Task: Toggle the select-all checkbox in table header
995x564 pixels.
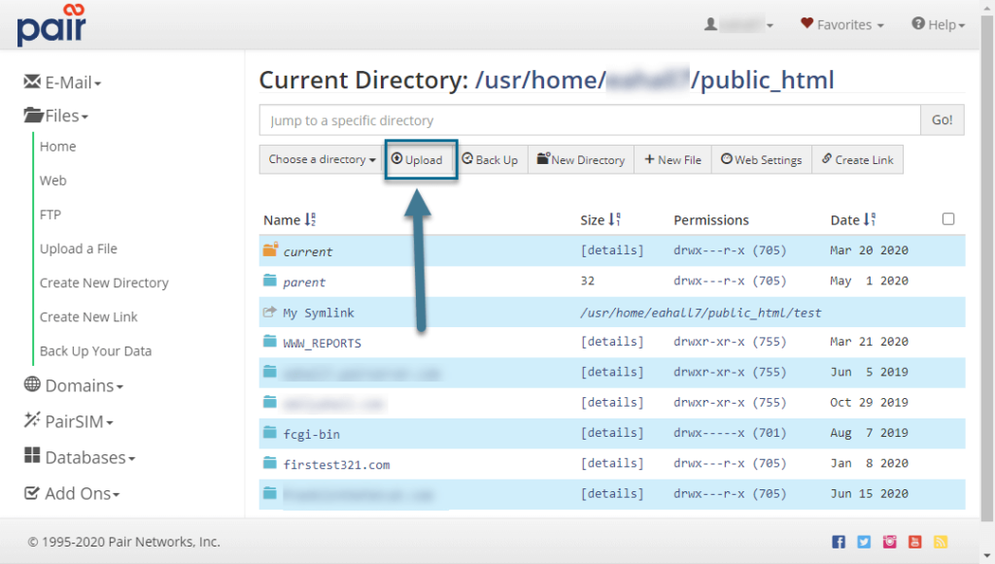Action: (x=948, y=219)
